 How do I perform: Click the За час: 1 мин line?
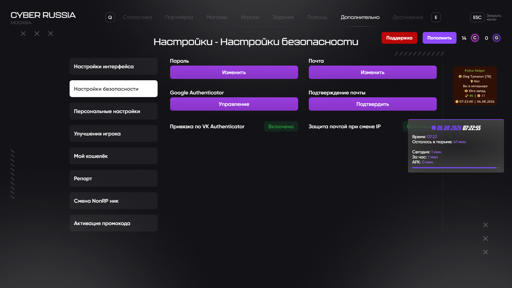425,157
